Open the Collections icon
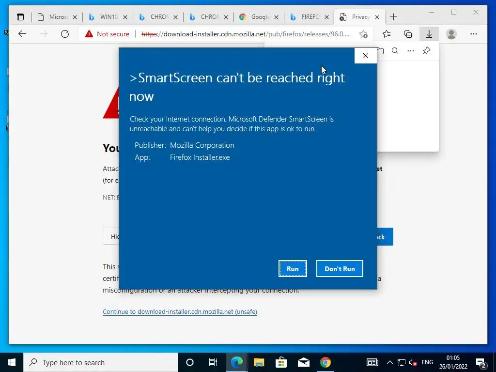This screenshot has height=372, width=496. click(x=408, y=34)
